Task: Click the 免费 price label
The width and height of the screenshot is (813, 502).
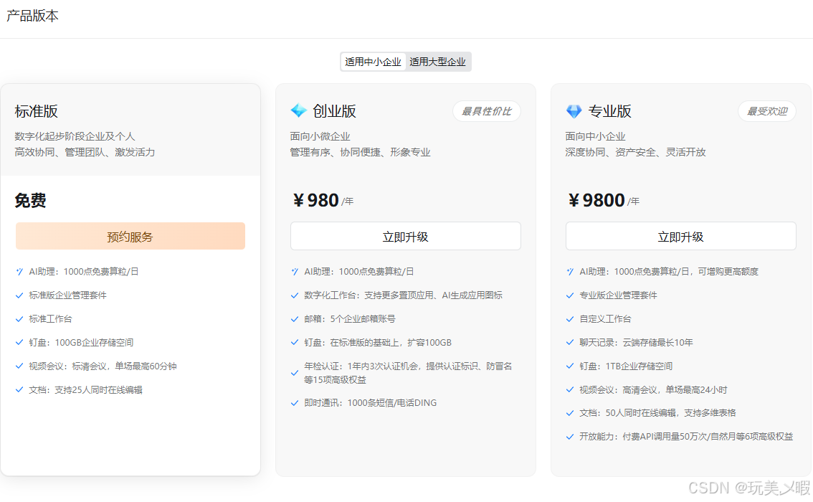Action: coord(31,200)
